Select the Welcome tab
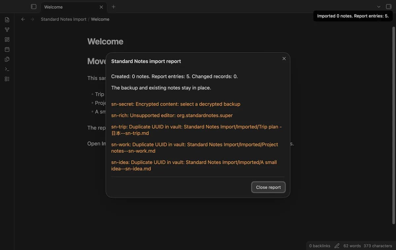 pyautogui.click(x=73, y=7)
